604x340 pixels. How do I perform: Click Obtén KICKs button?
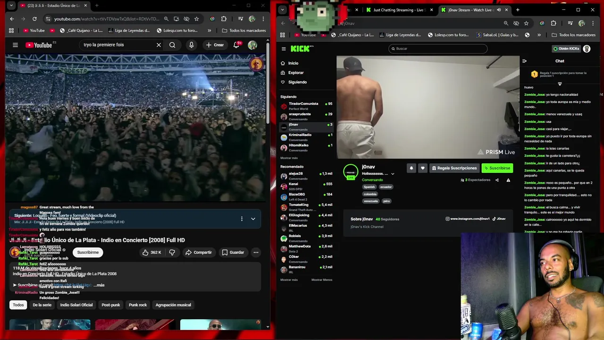pos(566,49)
